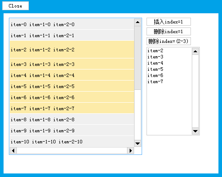Select the item-10 item-1-10 row
The height and width of the screenshot is (177, 222).
72,142
